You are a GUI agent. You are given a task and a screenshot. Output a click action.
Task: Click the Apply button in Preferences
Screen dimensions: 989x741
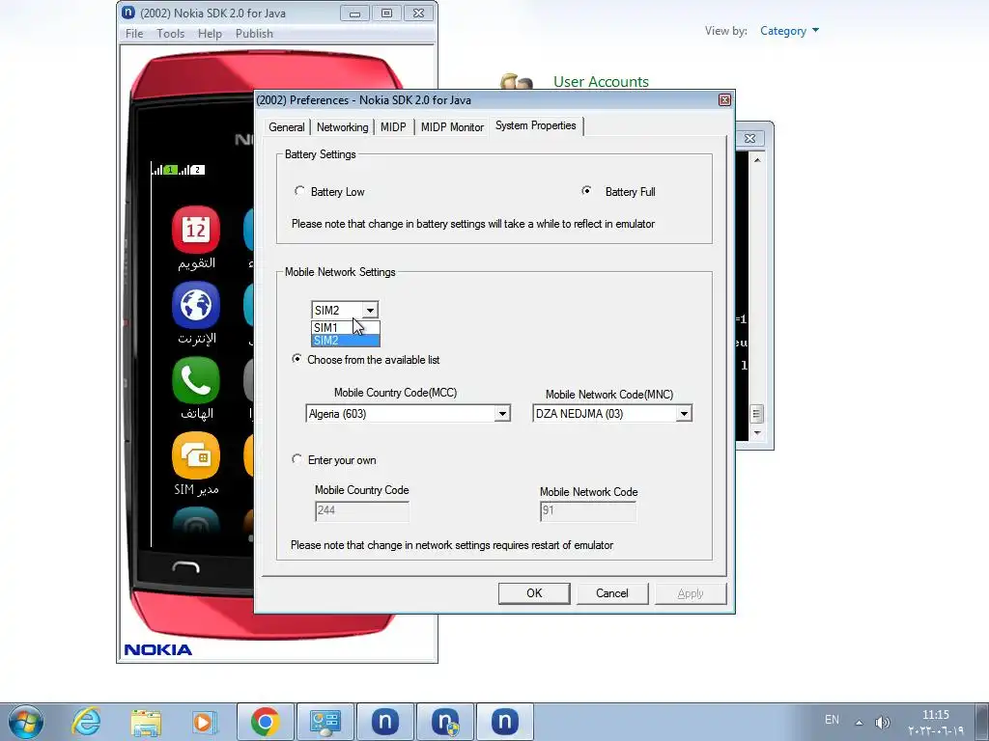(x=690, y=593)
